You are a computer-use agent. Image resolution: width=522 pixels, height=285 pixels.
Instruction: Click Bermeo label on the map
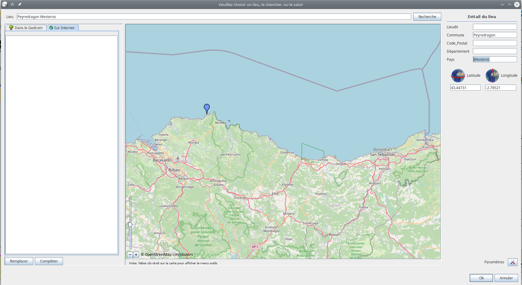pos(220,123)
